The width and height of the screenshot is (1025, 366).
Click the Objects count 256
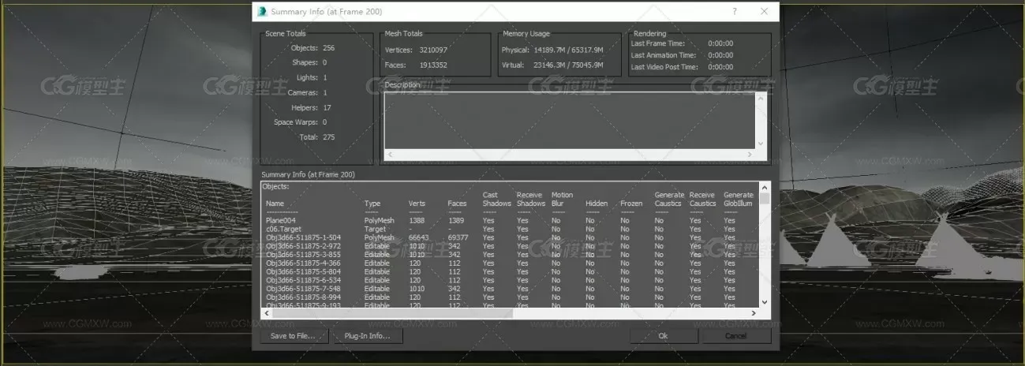pos(328,48)
